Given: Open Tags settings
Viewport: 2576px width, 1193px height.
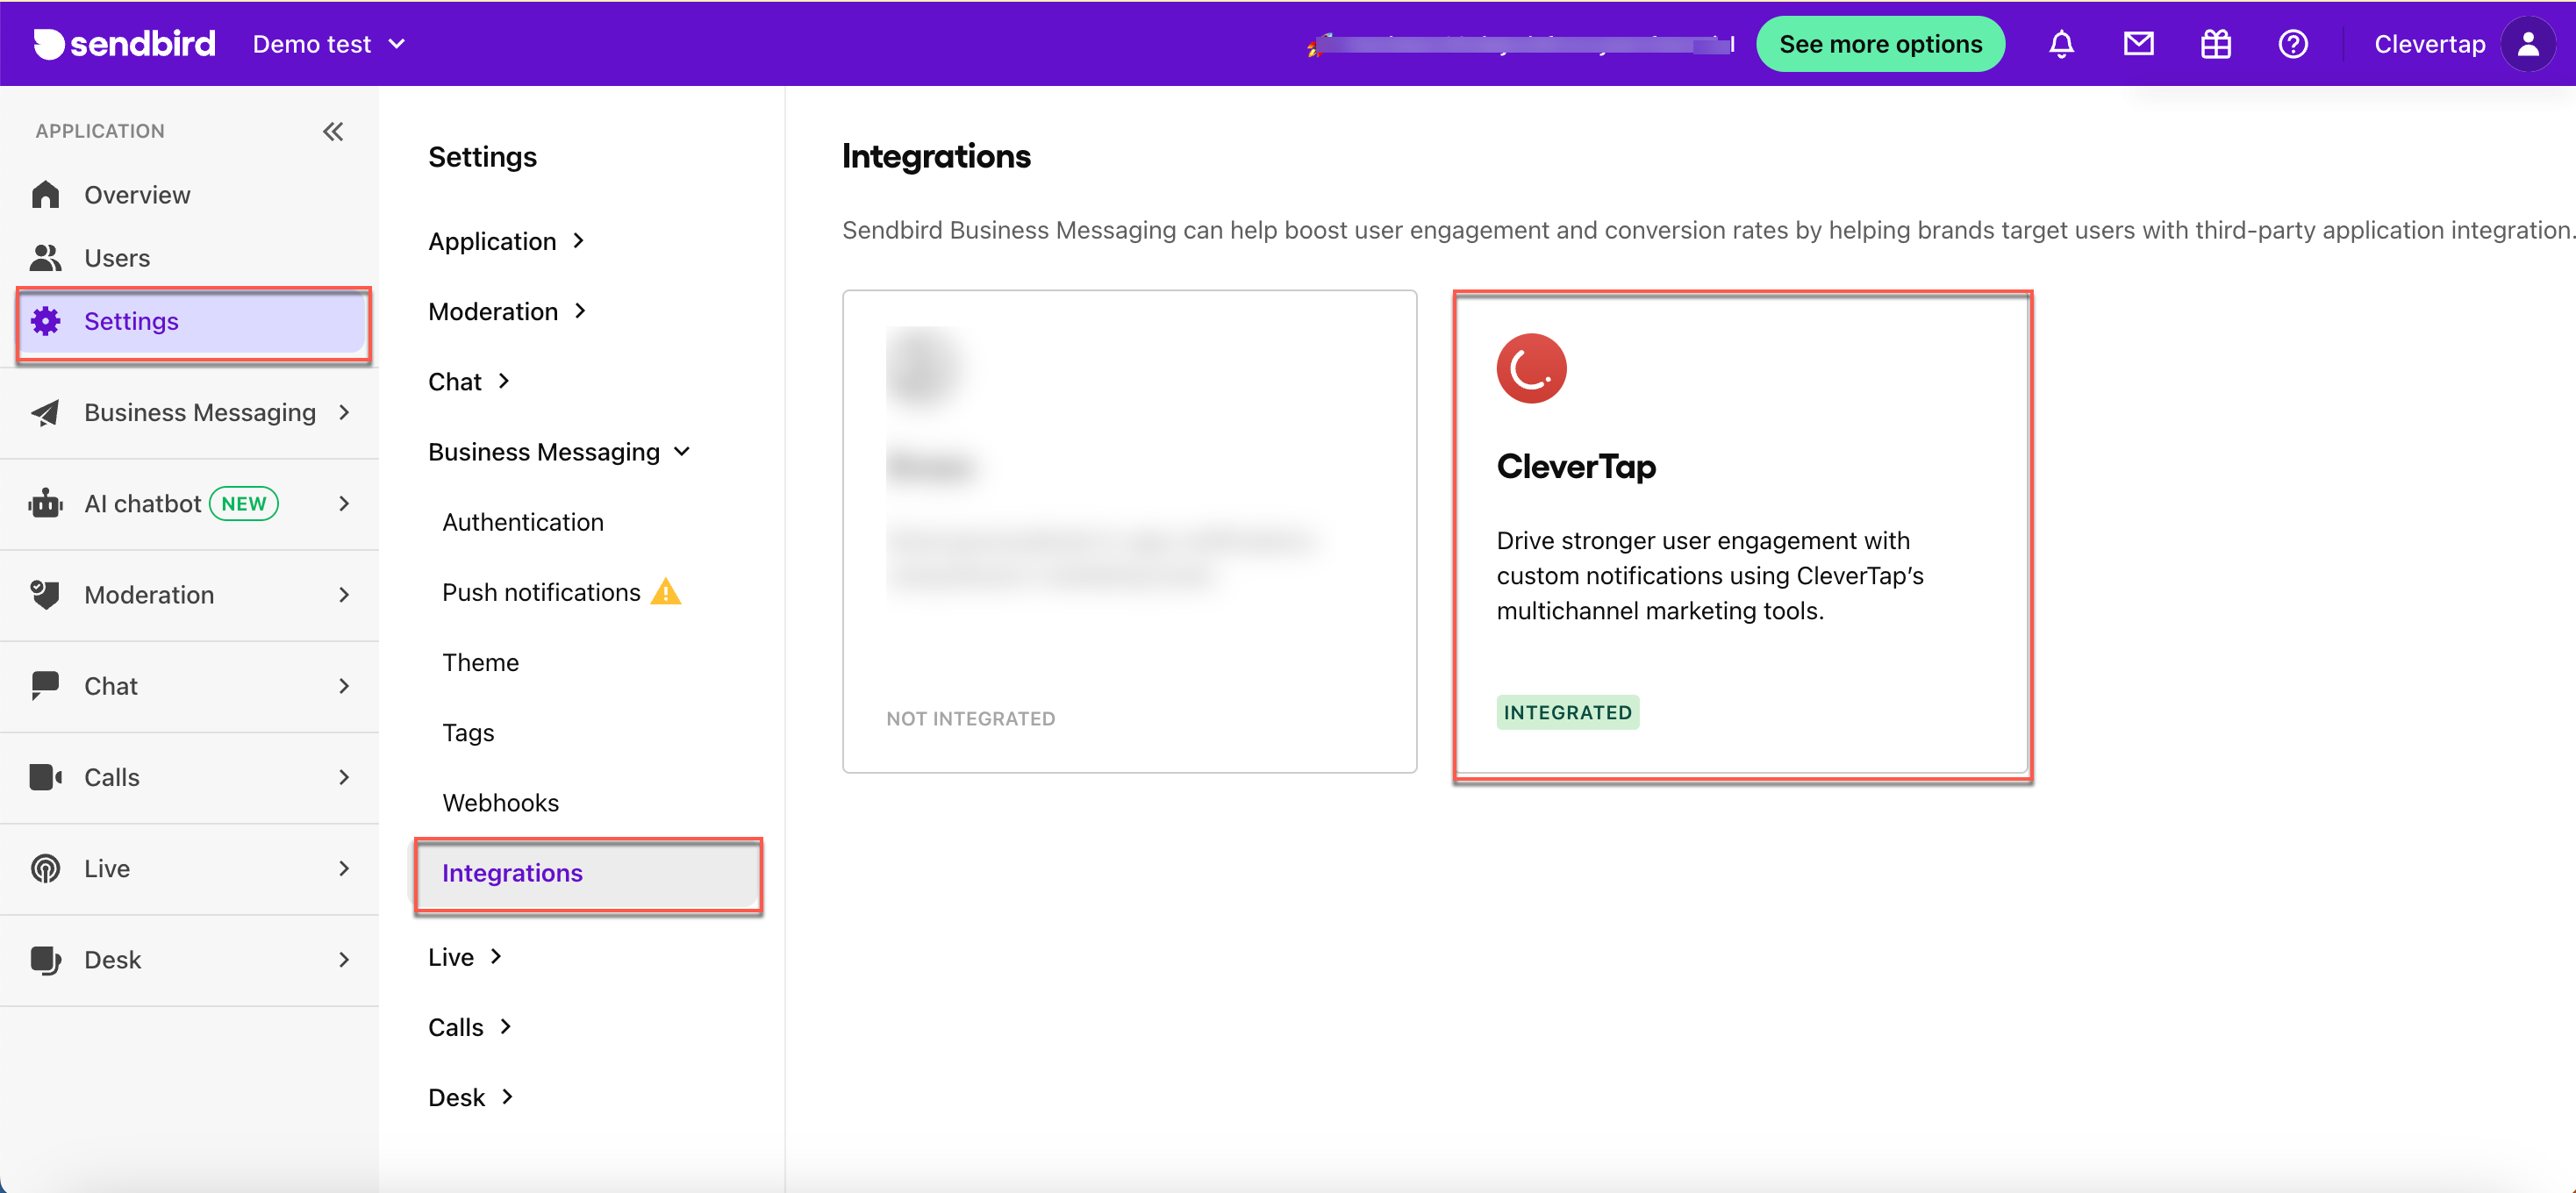Looking at the screenshot, I should 468,732.
